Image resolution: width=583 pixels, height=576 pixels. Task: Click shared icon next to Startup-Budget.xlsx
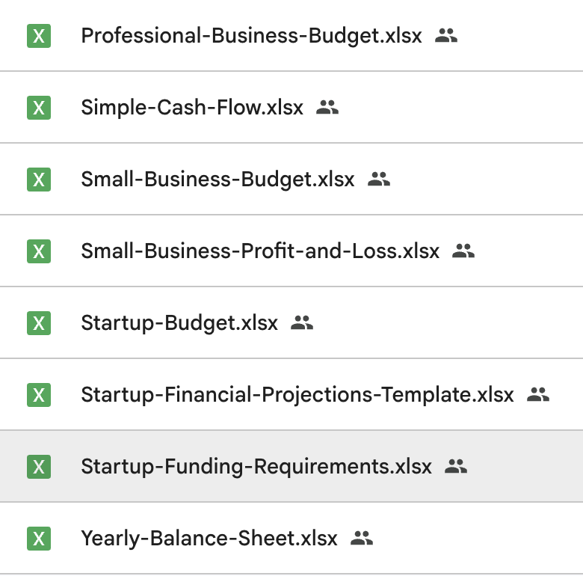pyautogui.click(x=302, y=322)
